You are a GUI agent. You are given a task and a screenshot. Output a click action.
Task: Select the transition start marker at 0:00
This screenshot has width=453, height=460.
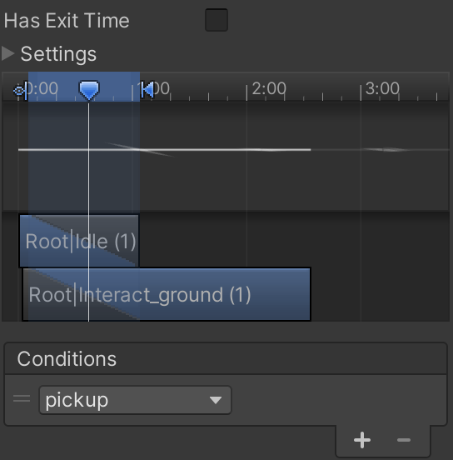(x=26, y=91)
